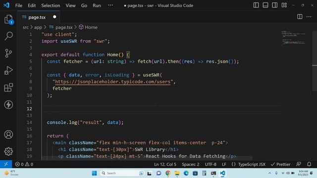Viewport: 317px width, 178px height.
Task: Open the Source Control view
Action: [x=8, y=53]
